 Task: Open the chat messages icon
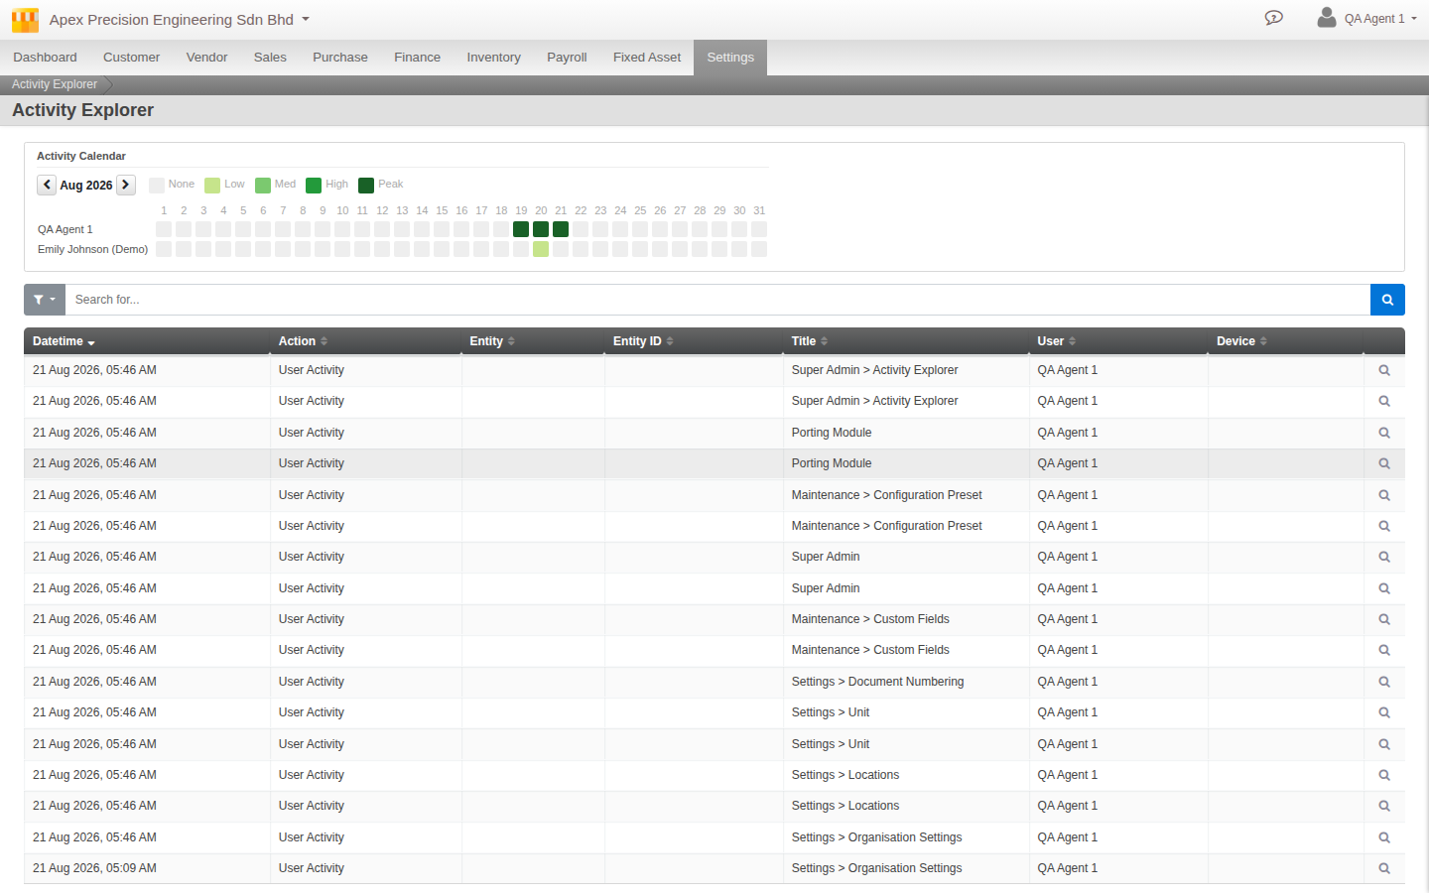pyautogui.click(x=1274, y=18)
